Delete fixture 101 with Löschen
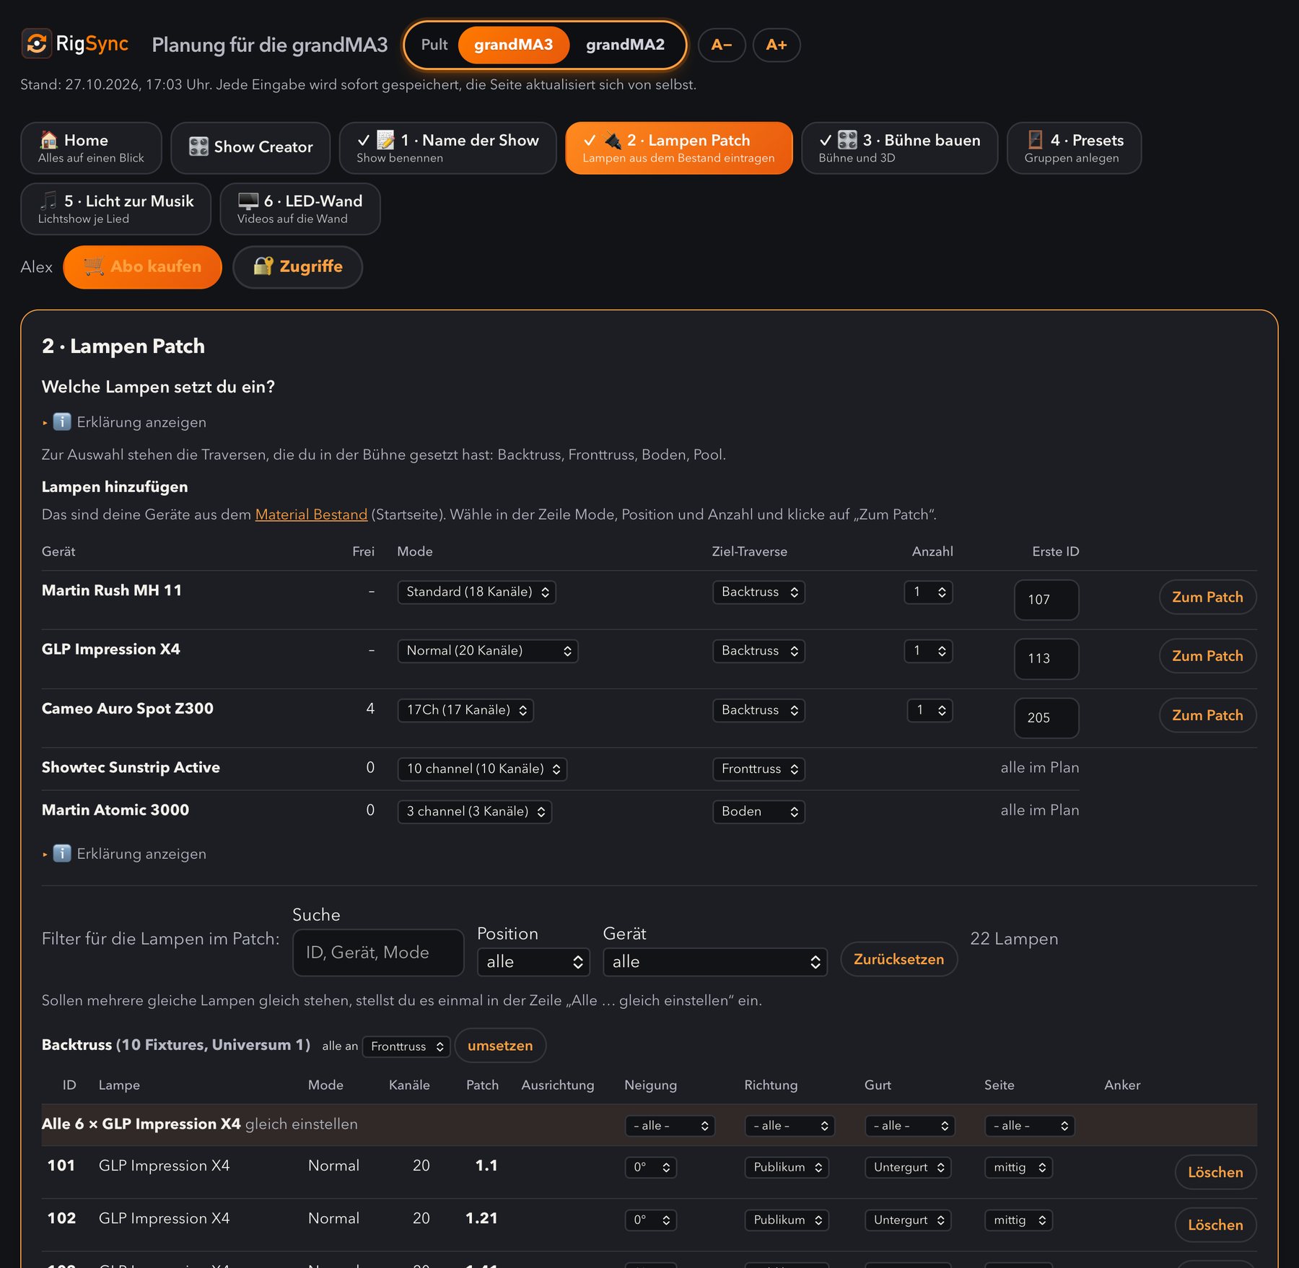The height and width of the screenshot is (1268, 1299). point(1215,1173)
